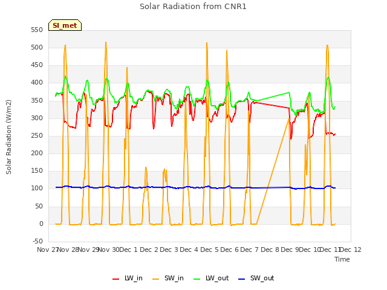
Task: Click the 500 y-axis tick label
Action: coord(37,47)
